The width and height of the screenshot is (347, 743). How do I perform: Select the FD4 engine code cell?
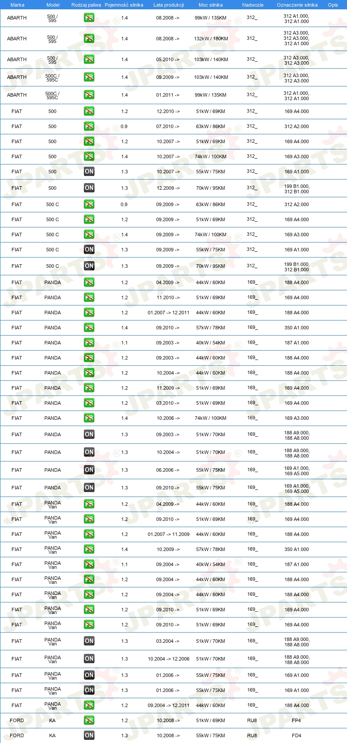pos(296,735)
